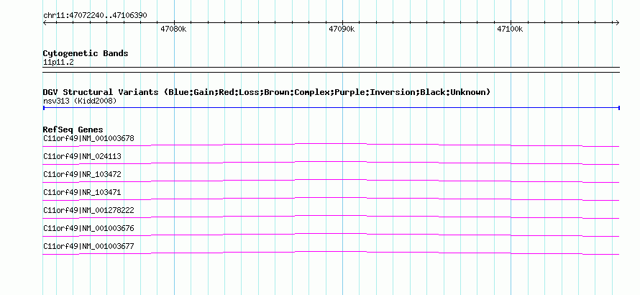This screenshot has height=295, width=640.
Task: Open transcript C11orf49|NM_001003677
Action: click(x=88, y=246)
